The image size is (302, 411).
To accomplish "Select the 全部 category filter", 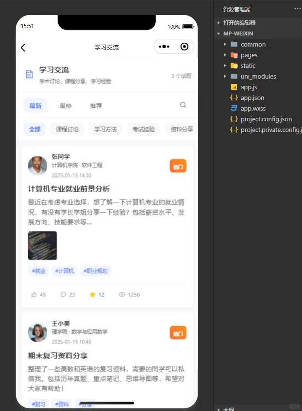I will point(34,129).
